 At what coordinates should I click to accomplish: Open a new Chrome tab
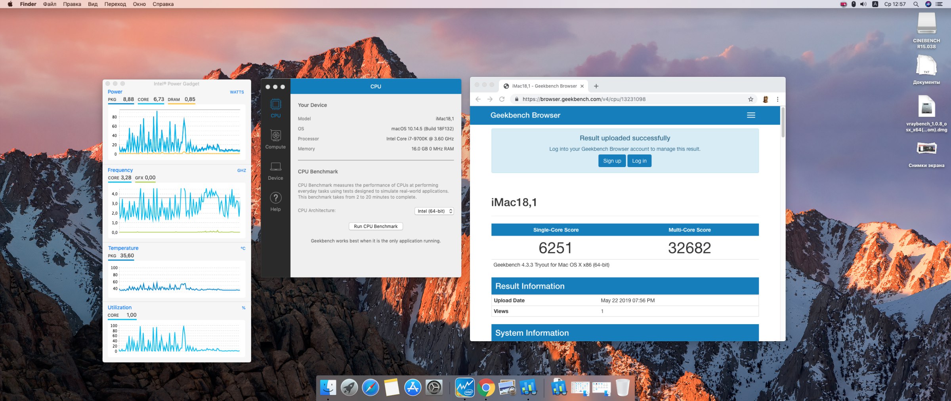click(x=596, y=86)
